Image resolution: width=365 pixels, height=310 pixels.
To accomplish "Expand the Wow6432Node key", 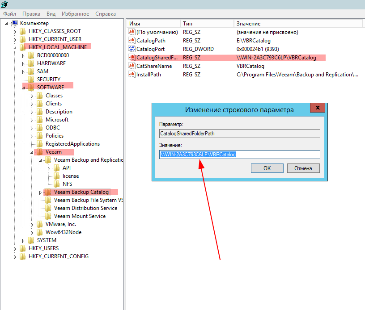I will pos(32,233).
